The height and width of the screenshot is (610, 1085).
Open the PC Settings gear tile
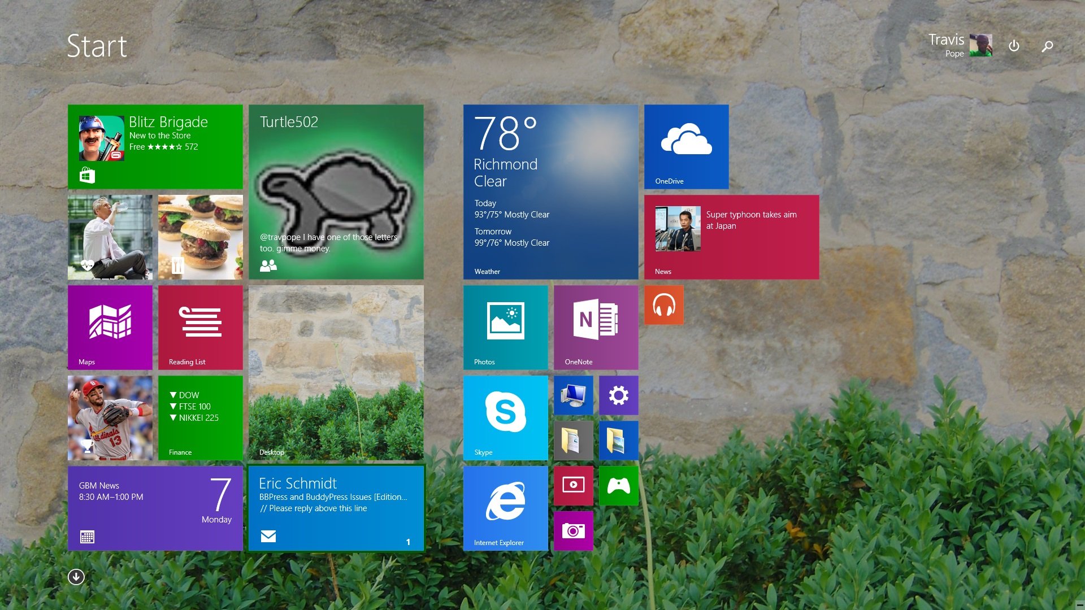click(619, 395)
